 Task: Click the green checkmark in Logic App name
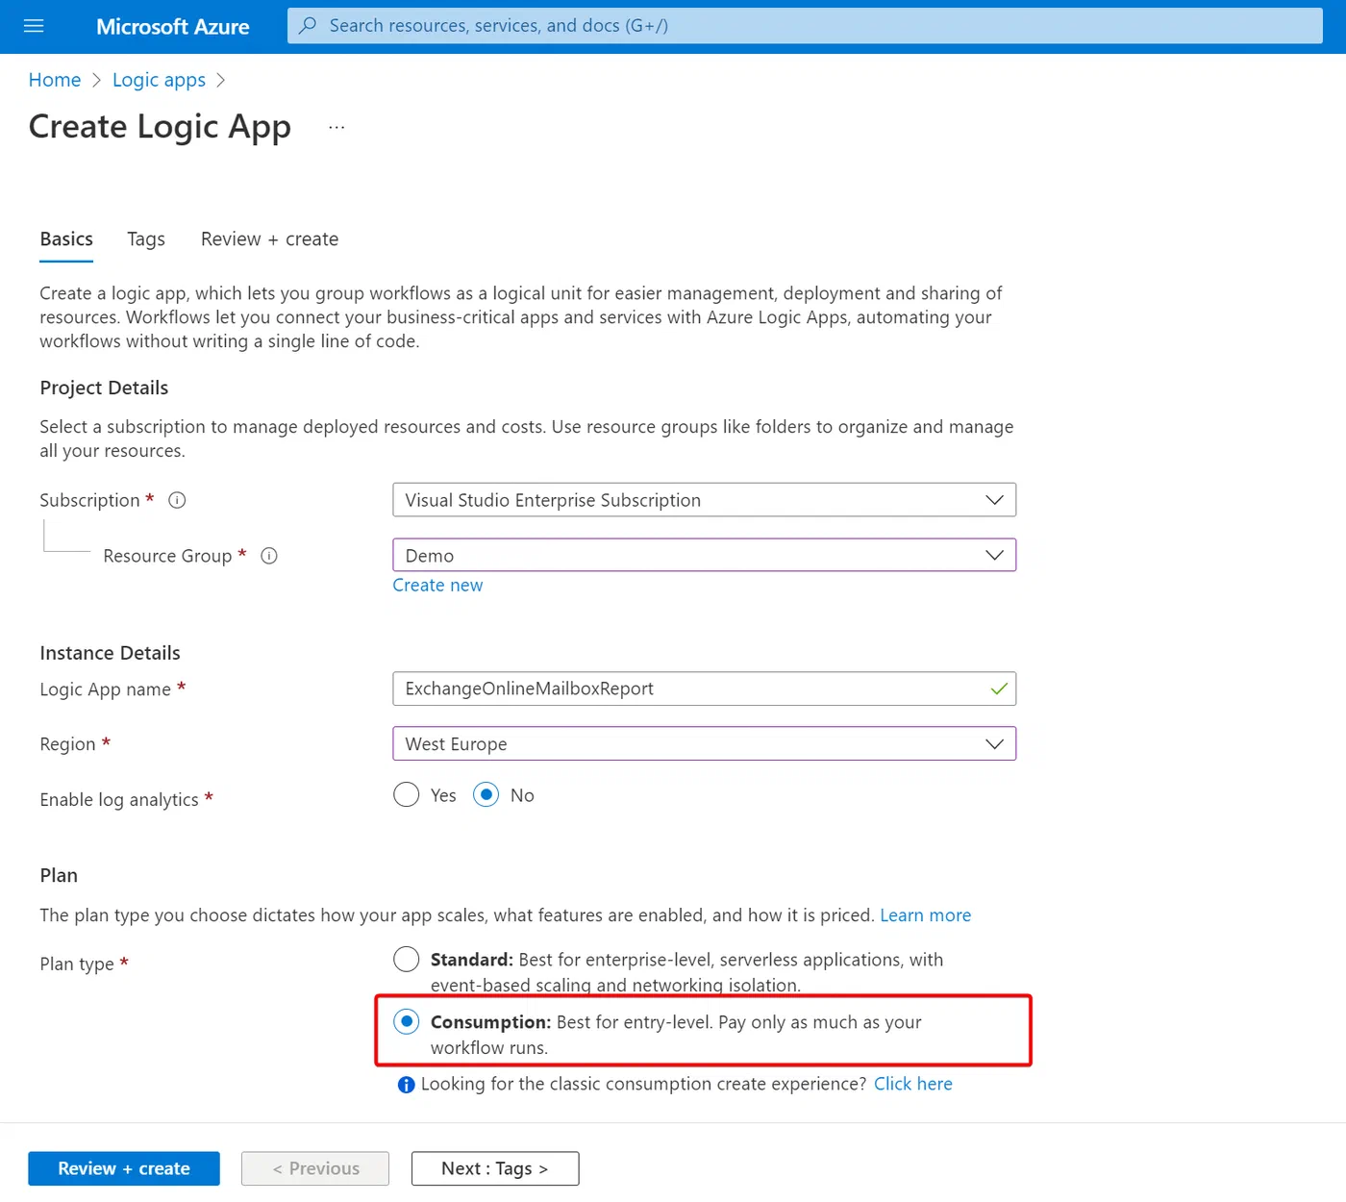point(999,689)
